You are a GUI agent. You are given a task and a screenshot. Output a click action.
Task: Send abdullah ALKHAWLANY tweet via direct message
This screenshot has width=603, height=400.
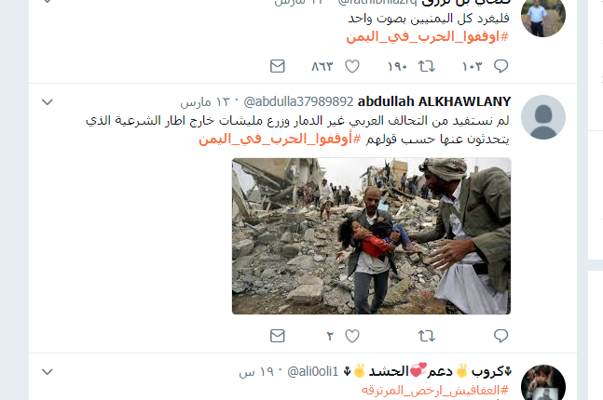(x=278, y=336)
